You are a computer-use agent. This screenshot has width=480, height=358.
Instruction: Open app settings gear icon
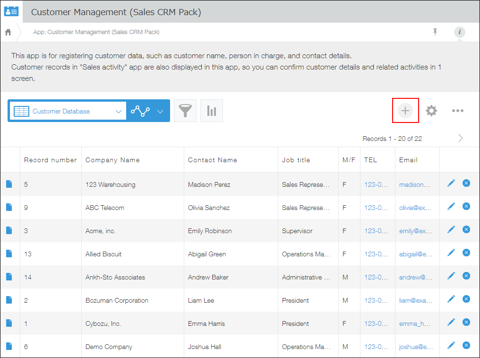pyautogui.click(x=431, y=111)
